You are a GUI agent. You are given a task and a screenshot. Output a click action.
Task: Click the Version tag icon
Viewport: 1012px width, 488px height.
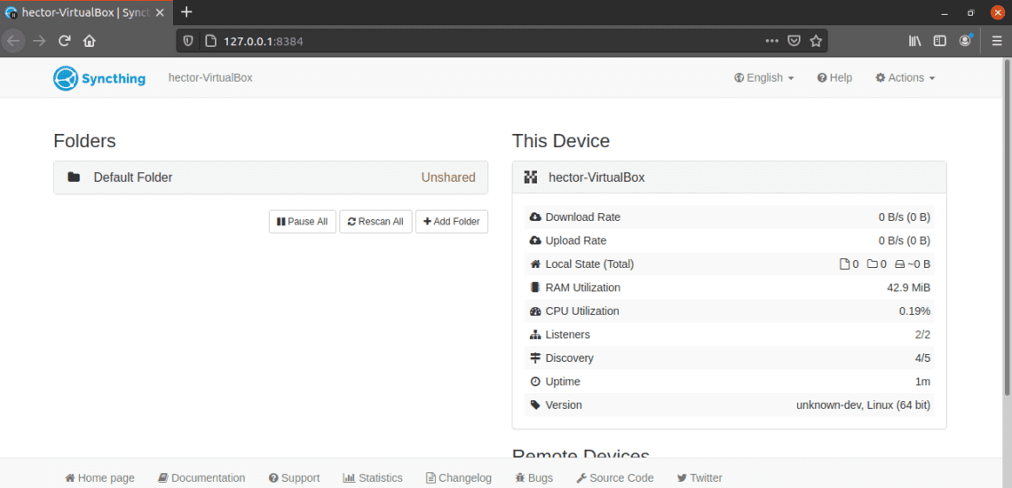click(x=534, y=405)
